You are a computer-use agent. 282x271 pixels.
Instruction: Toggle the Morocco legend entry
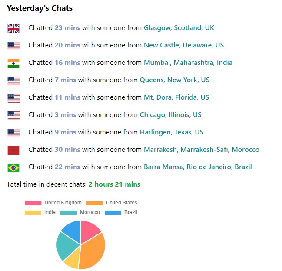point(80,212)
